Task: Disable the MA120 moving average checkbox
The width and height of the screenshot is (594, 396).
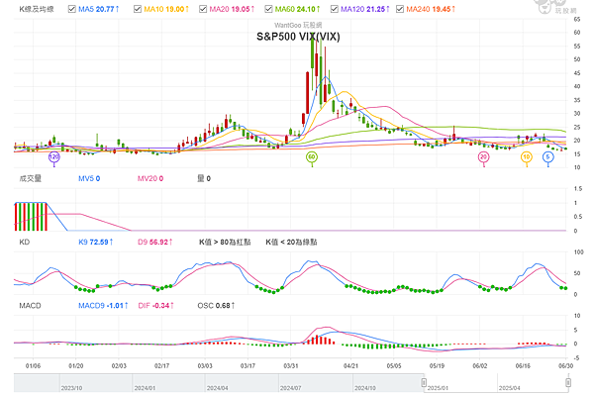Action: pyautogui.click(x=334, y=9)
